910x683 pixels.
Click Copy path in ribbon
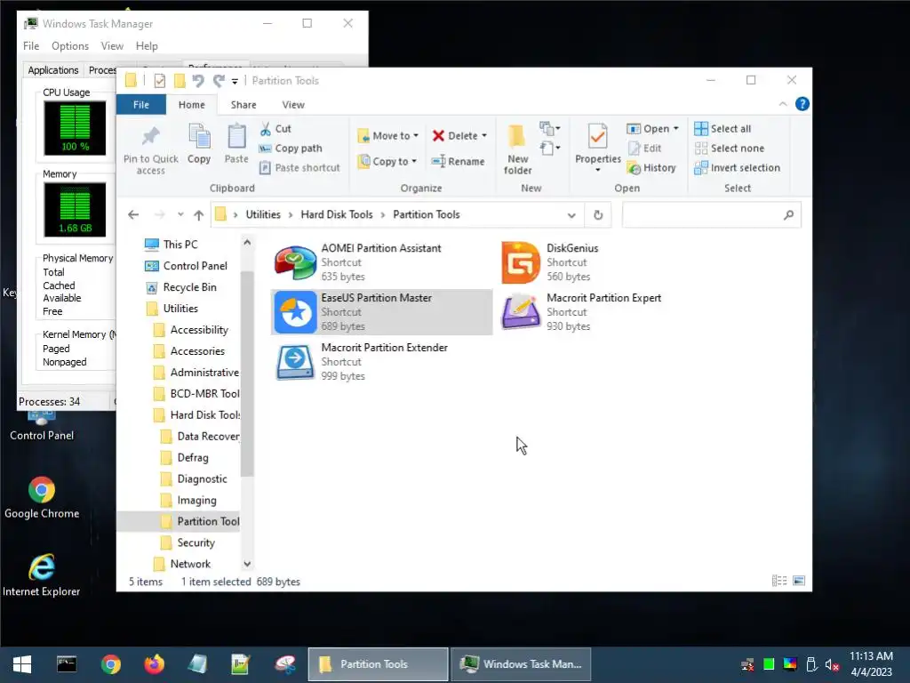click(x=291, y=149)
